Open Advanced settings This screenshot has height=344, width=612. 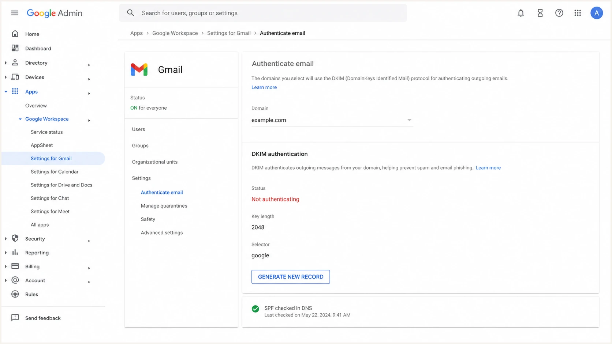[162, 233]
